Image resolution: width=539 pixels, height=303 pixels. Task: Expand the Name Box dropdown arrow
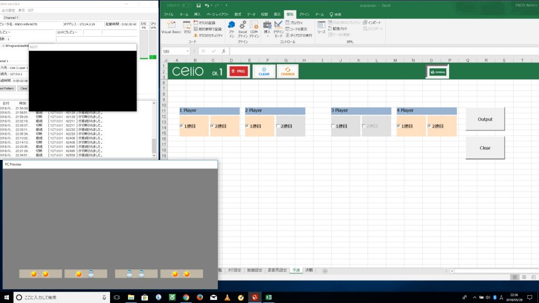tap(188, 51)
